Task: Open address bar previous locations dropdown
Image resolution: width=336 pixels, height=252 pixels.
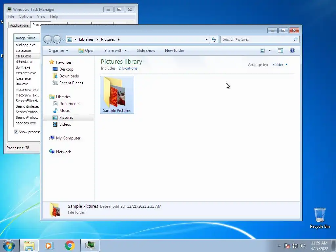Action: [206, 39]
